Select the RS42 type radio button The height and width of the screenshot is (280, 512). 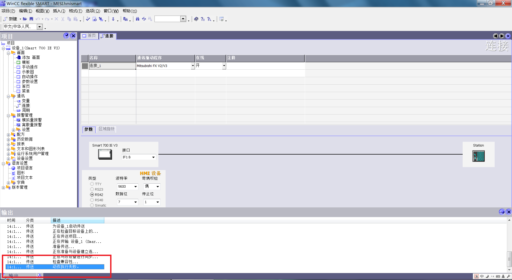click(92, 195)
